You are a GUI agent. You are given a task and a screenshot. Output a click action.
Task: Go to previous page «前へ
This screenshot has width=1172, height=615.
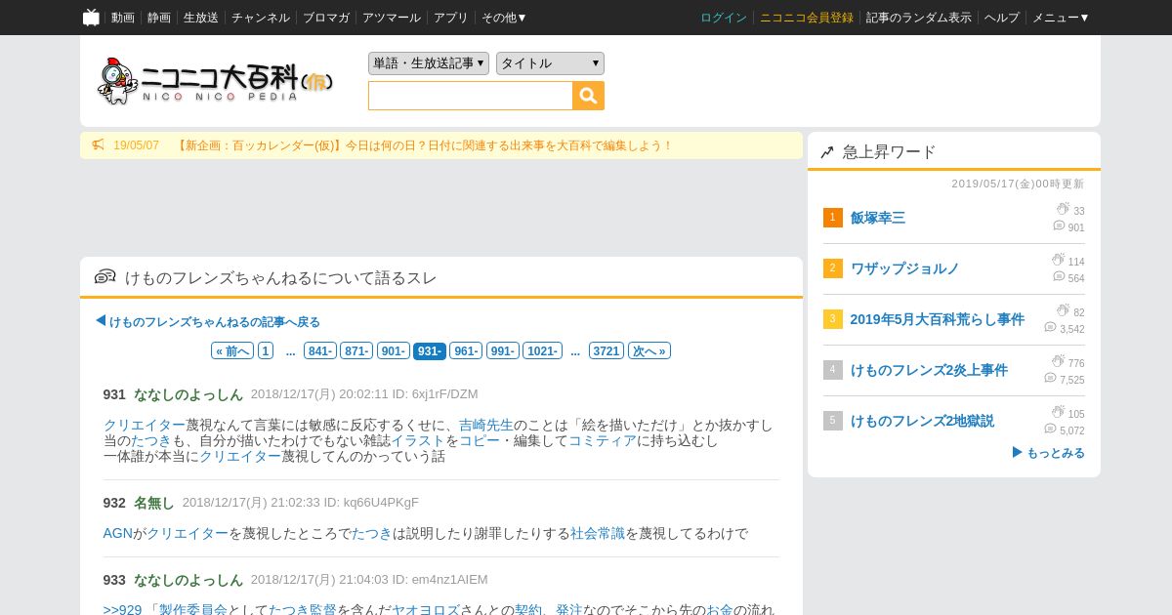[232, 350]
